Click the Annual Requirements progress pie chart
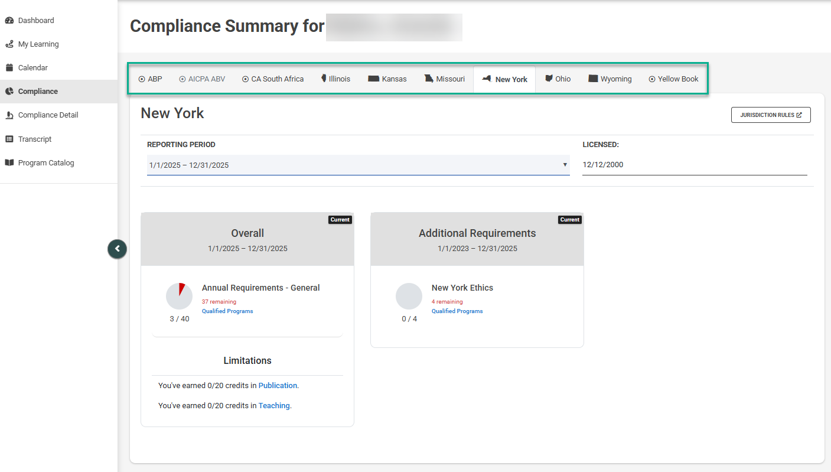 coord(179,296)
